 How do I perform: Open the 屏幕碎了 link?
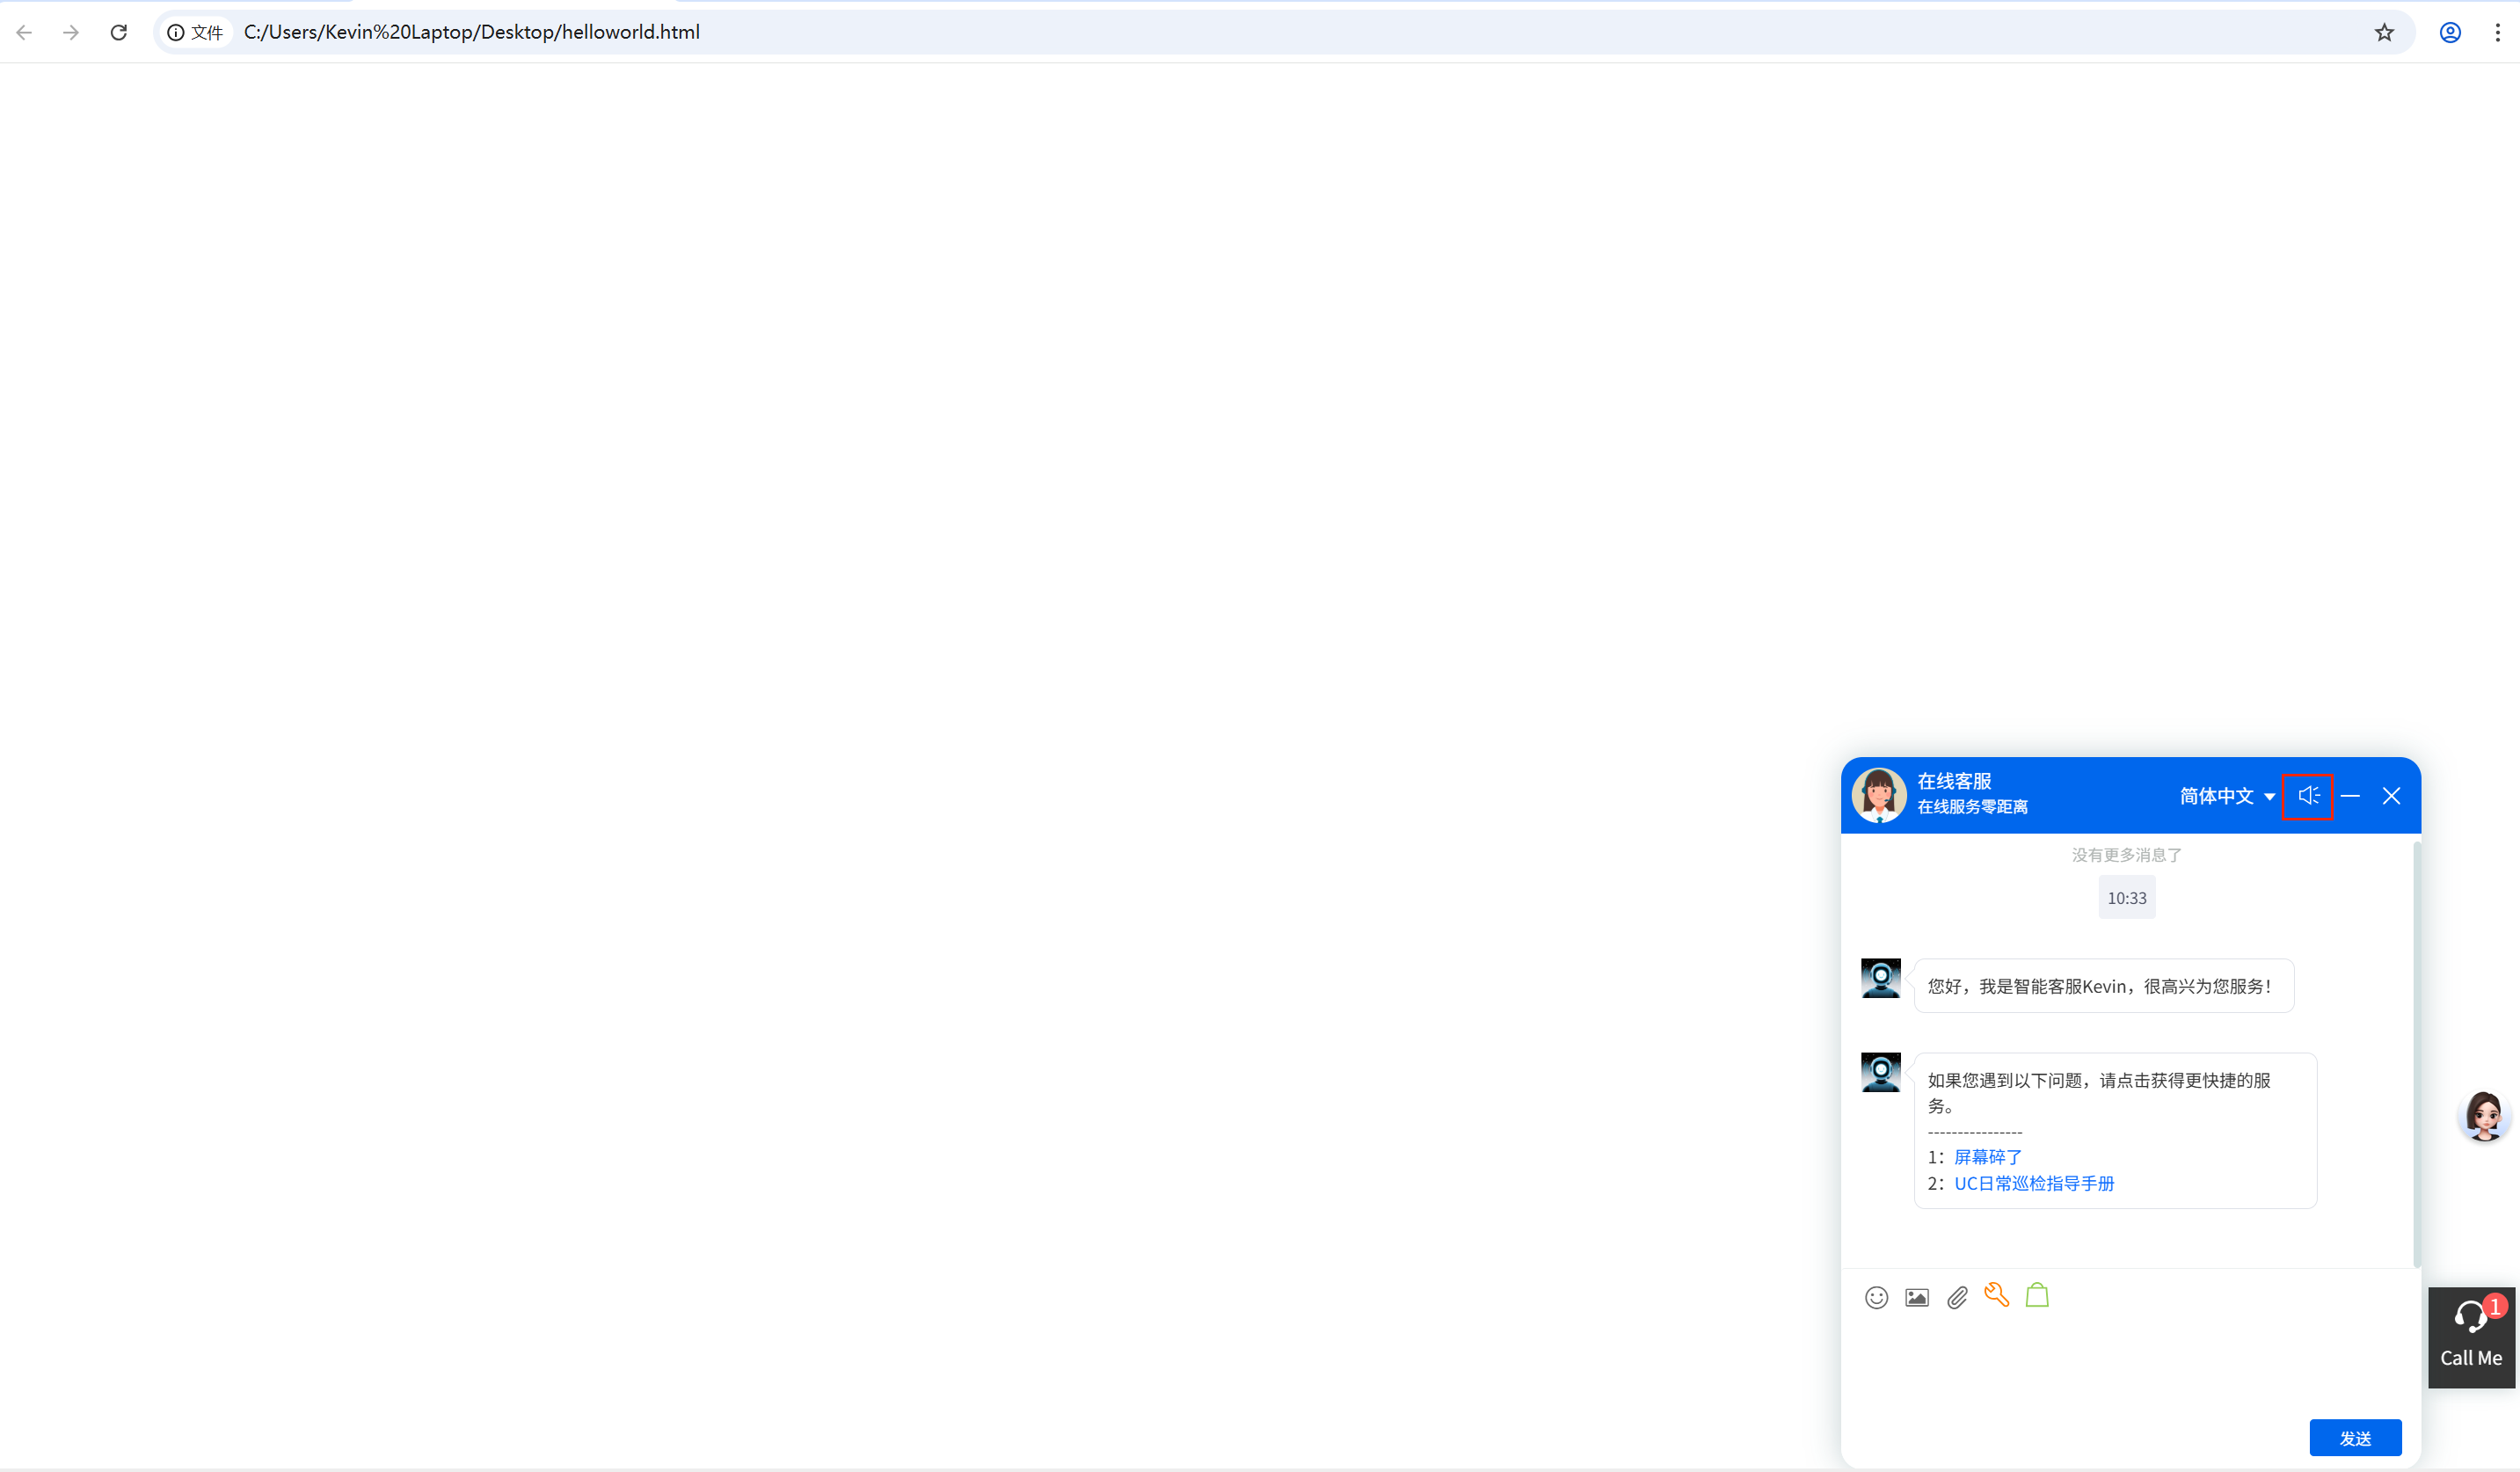1987,1157
